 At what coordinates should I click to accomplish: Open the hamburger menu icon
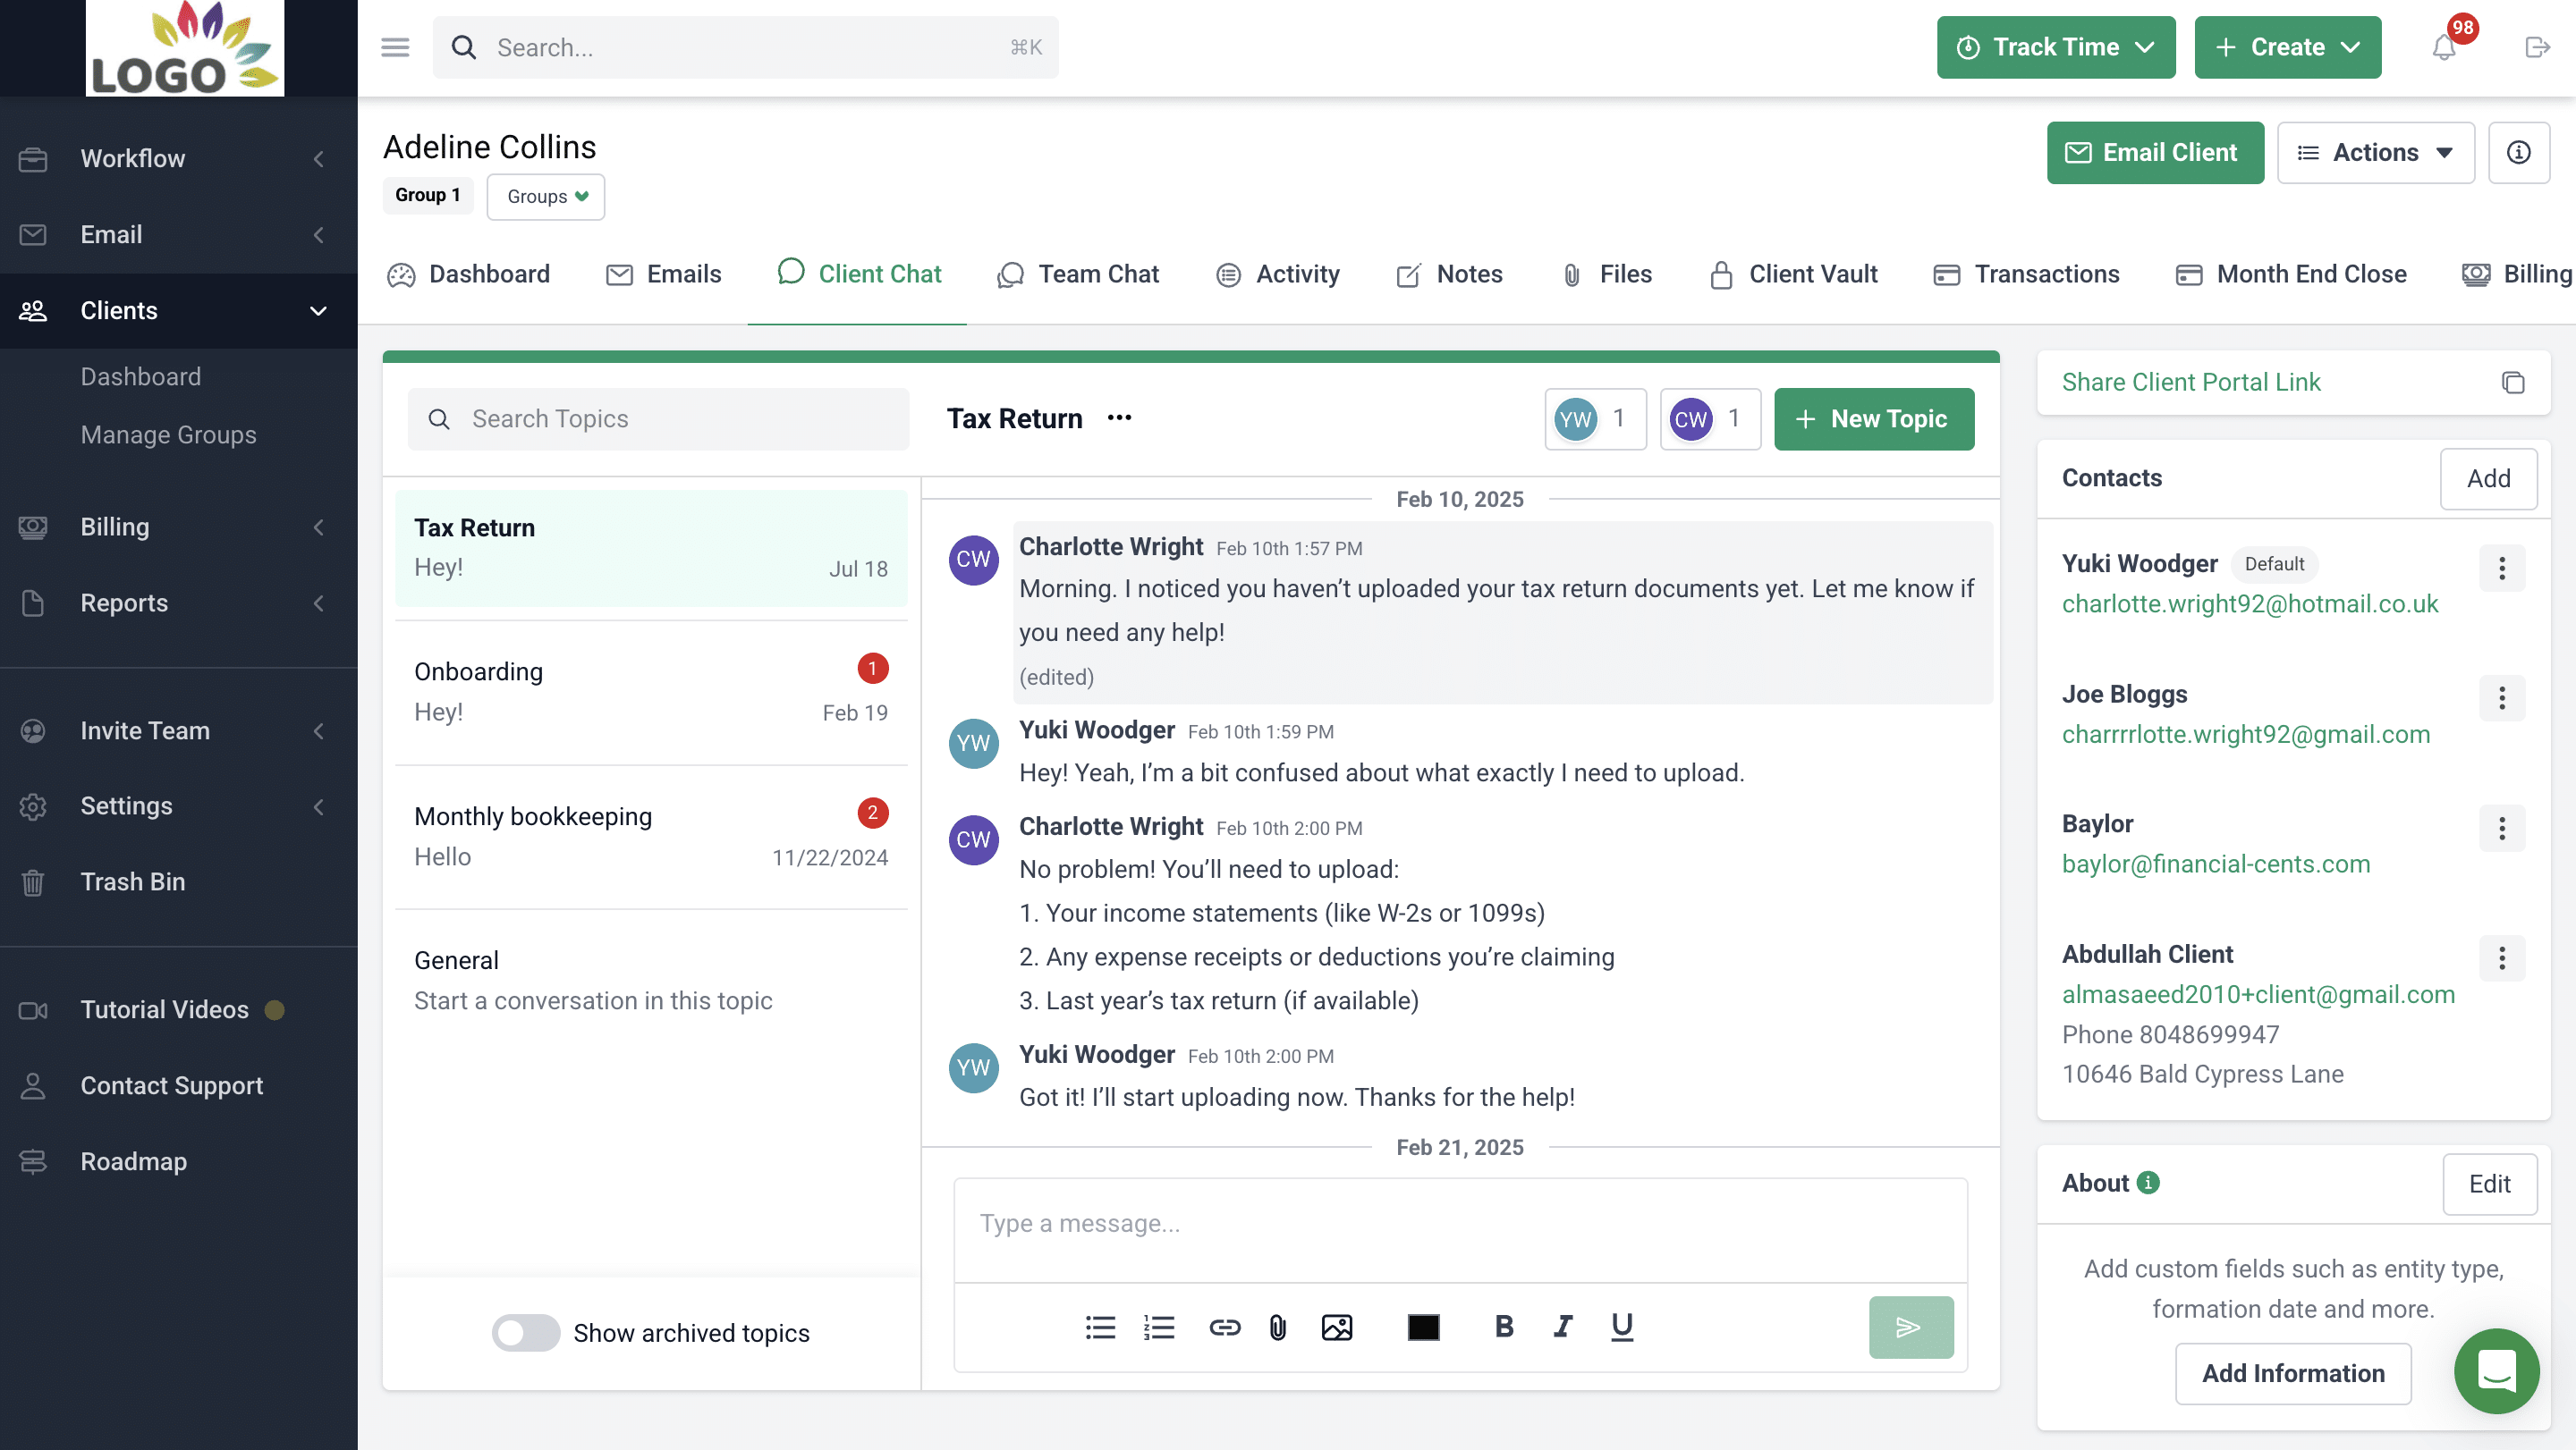(395, 47)
